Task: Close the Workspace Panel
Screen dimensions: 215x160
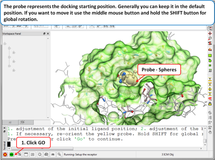Action: click(48, 34)
